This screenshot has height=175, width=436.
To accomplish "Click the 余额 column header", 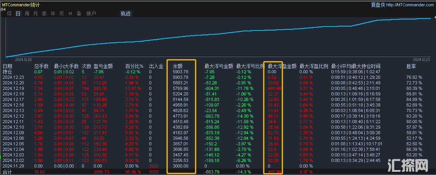I will pyautogui.click(x=178, y=66).
